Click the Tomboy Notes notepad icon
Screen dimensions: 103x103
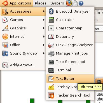pos(51,87)
